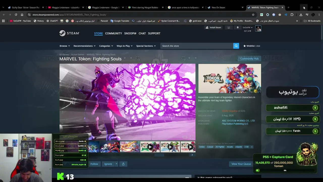The image size is (323, 182).
Task: Open the browser downloads icon
Action: (301, 15)
